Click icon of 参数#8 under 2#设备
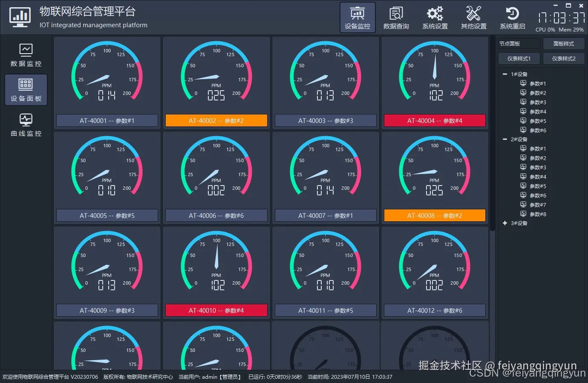This screenshot has height=383, width=588. (523, 214)
